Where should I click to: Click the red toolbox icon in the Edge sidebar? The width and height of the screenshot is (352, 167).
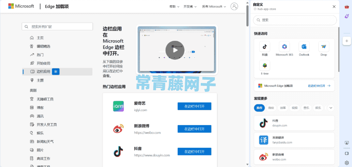[346, 7]
